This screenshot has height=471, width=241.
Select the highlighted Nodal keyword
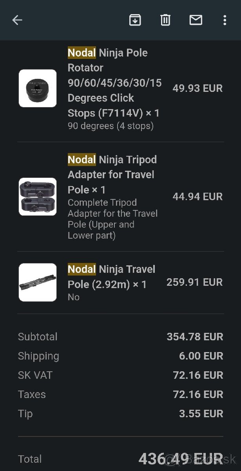coord(81,52)
